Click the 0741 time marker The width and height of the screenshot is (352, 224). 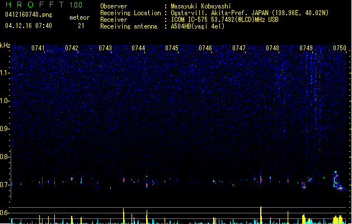tap(38, 48)
